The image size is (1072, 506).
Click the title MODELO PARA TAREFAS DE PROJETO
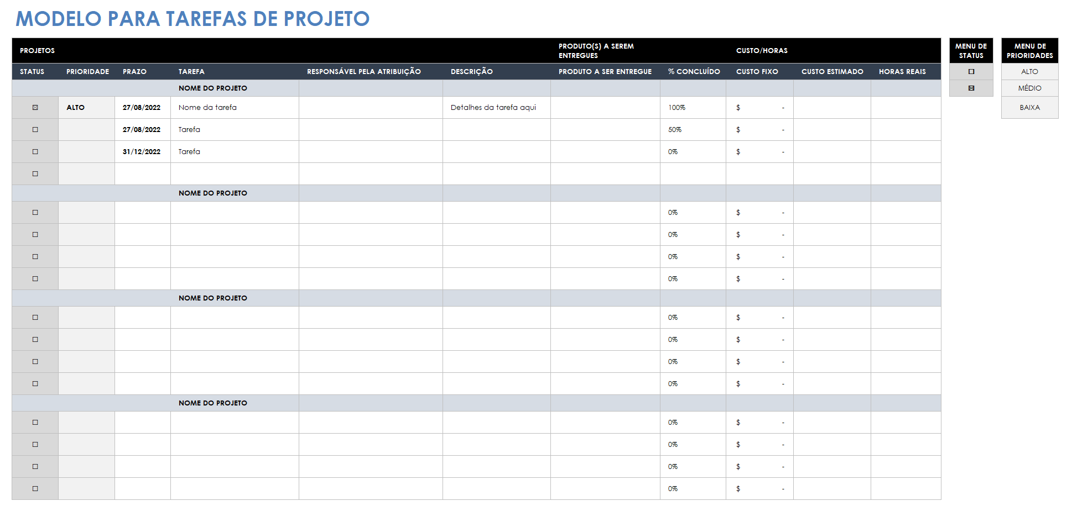192,19
